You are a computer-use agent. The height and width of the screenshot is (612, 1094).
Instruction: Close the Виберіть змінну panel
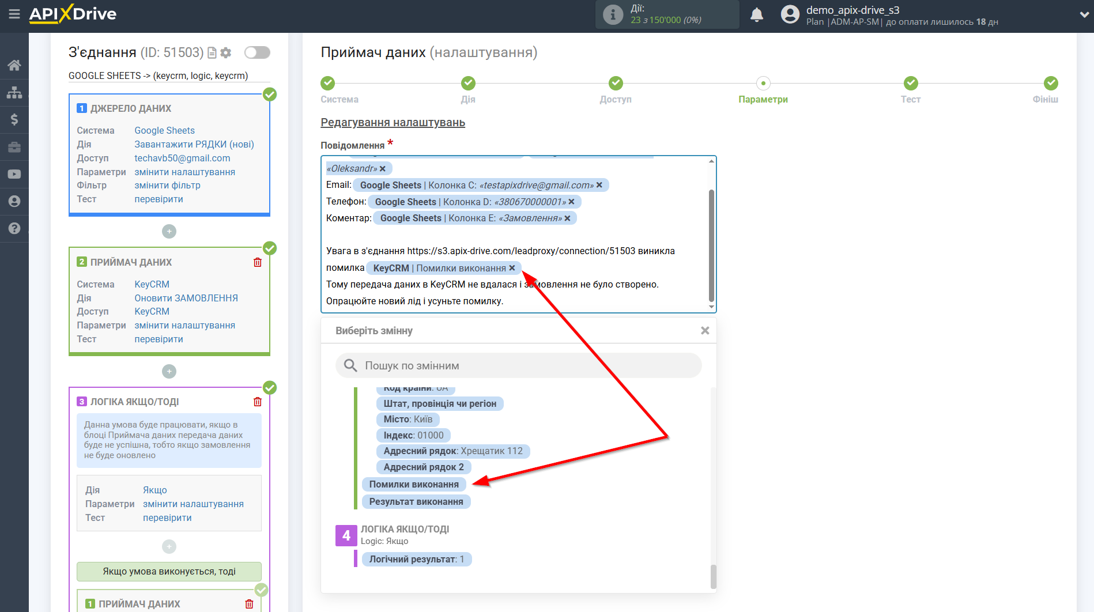pos(705,331)
